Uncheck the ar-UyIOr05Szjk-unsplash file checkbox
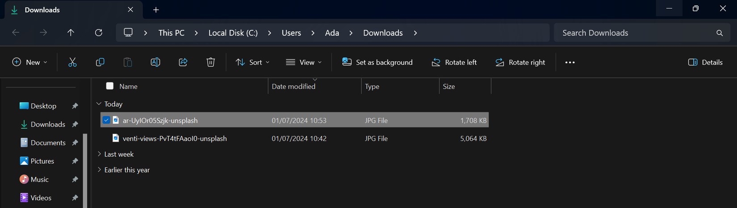Viewport: 737px width, 208px height. (106, 120)
